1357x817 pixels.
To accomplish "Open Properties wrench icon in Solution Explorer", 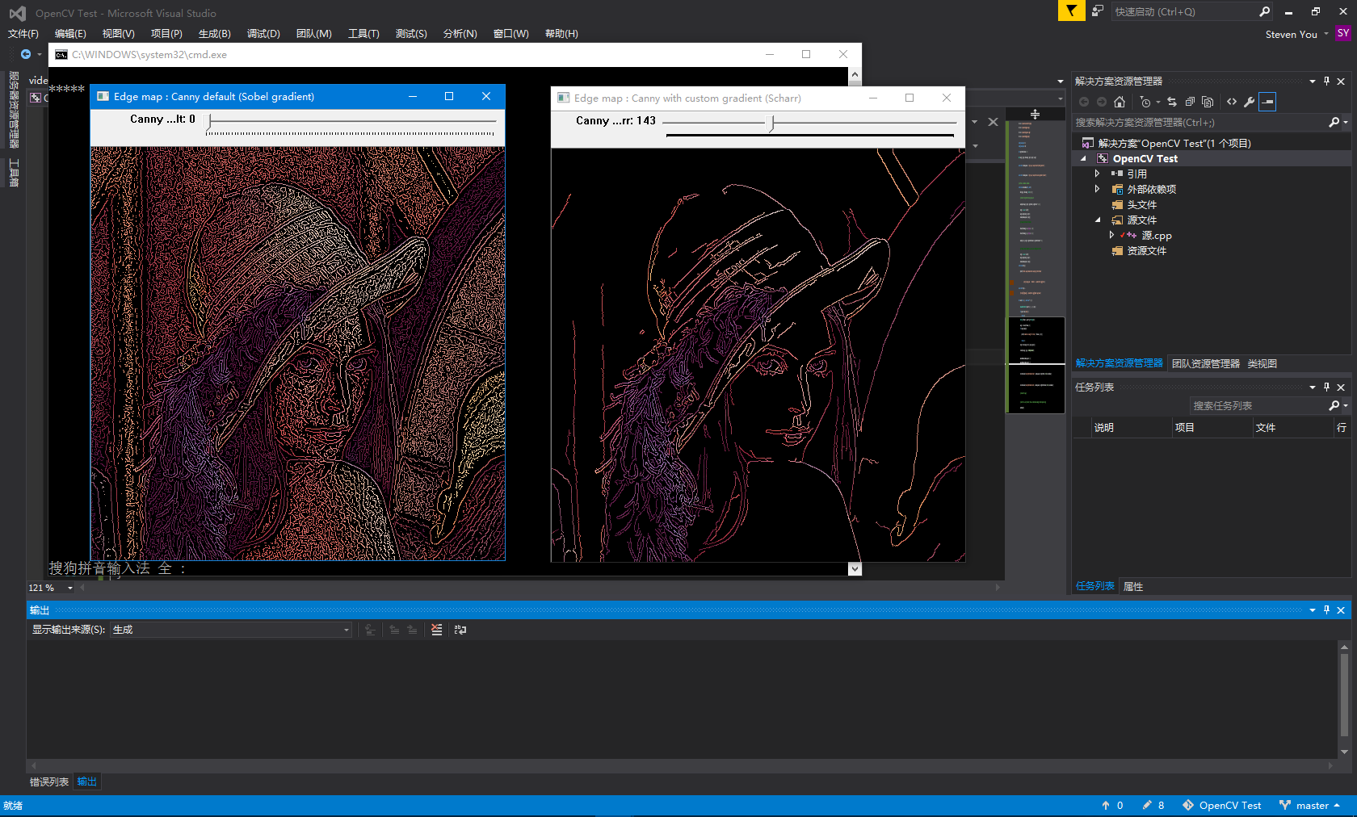I will 1250,102.
